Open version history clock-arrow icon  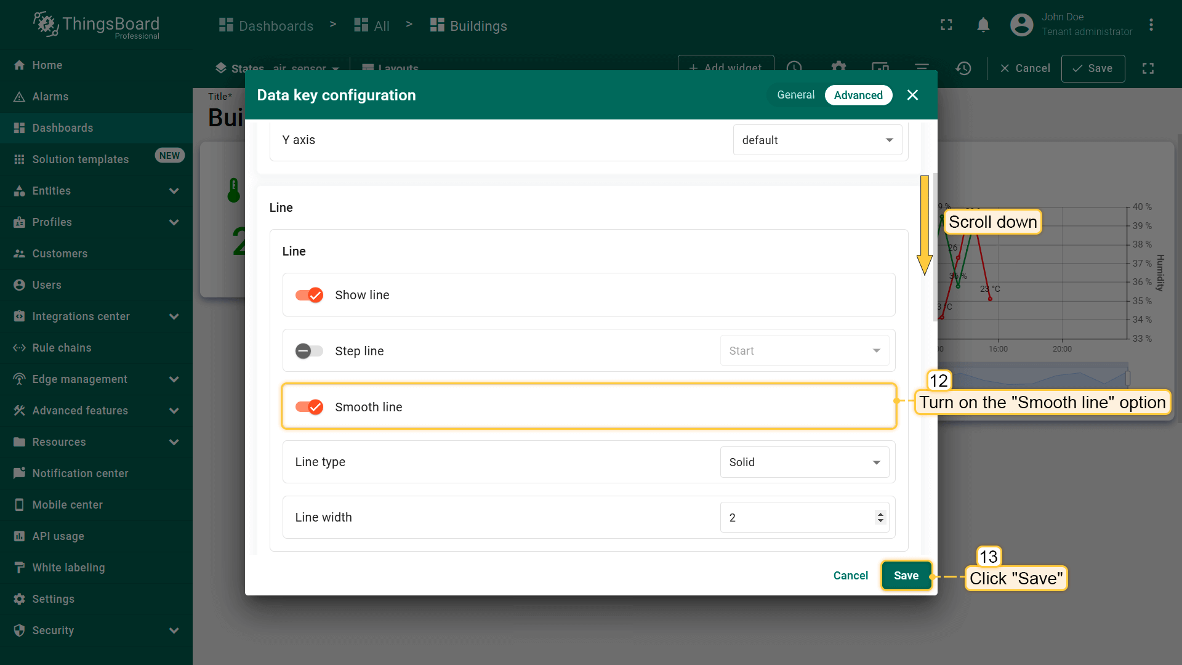tap(963, 68)
